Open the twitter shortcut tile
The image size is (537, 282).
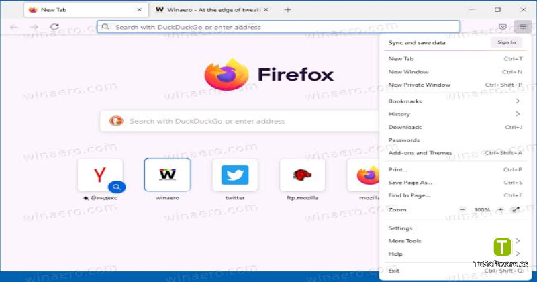pos(235,175)
